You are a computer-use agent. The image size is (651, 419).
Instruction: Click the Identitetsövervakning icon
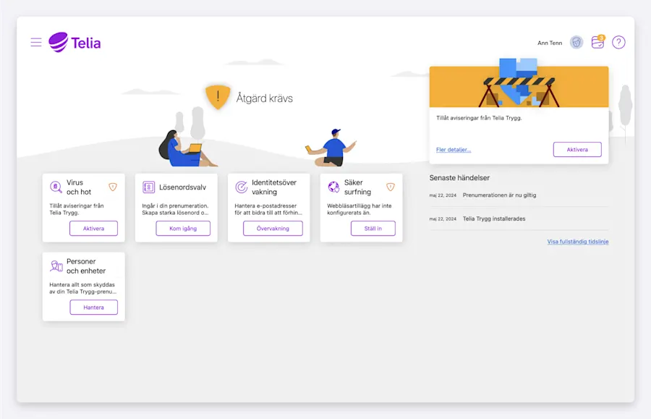tap(242, 187)
